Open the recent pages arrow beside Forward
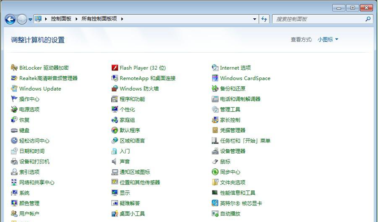This screenshot has width=378, height=222. [x=30, y=20]
